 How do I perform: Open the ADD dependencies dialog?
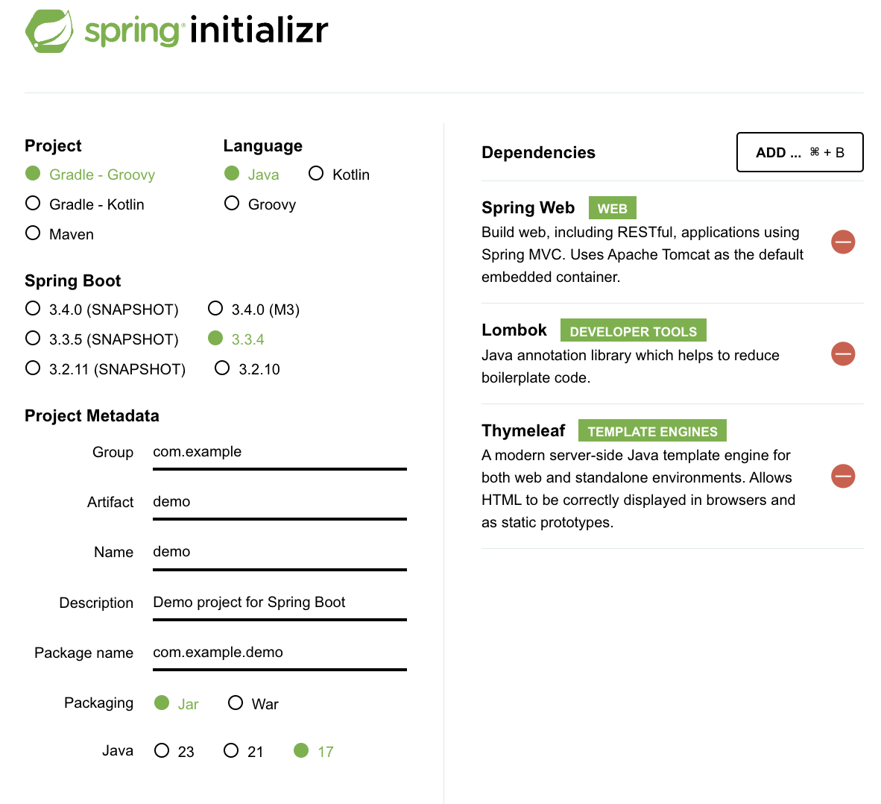click(x=800, y=152)
